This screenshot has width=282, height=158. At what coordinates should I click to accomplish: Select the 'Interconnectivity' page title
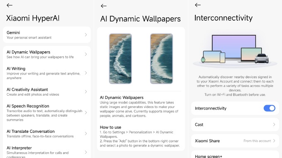[224, 18]
